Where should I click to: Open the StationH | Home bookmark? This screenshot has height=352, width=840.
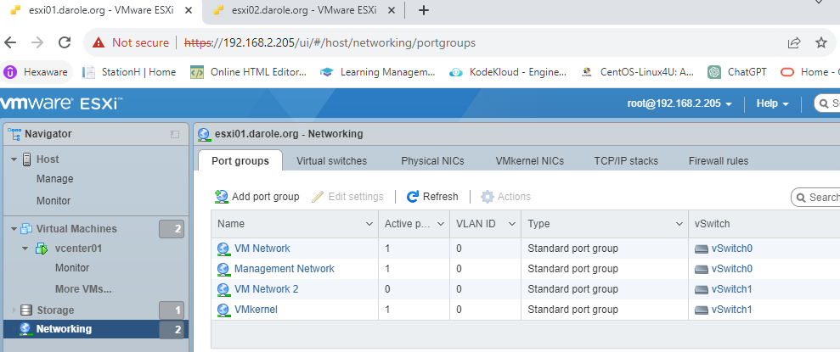[x=128, y=72]
